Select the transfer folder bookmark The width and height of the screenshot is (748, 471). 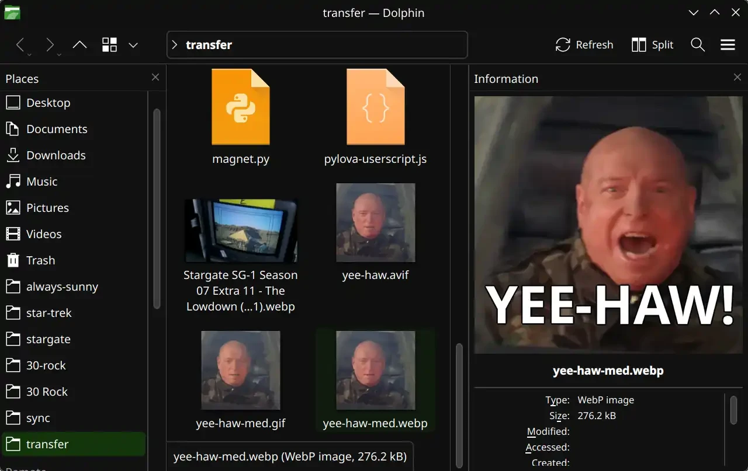(74, 444)
